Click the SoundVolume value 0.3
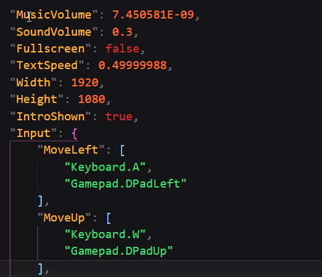322x277 pixels. 122,32
